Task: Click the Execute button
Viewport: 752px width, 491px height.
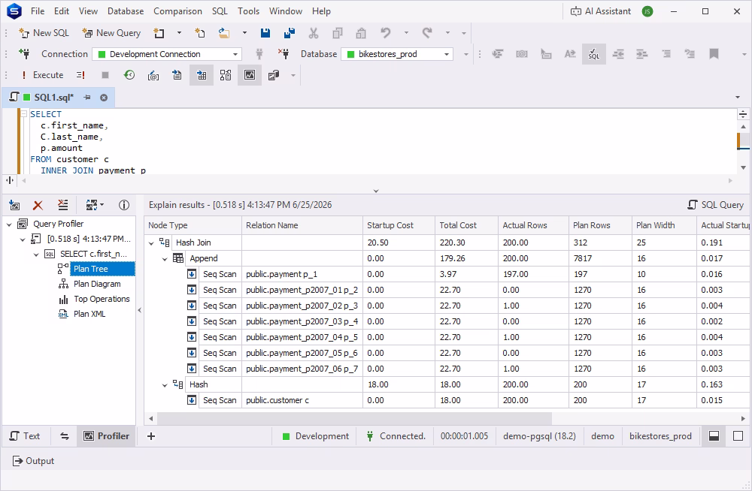Action: (42, 75)
